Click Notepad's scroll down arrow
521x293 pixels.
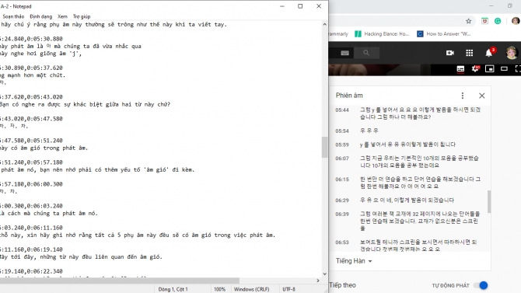[324, 274]
